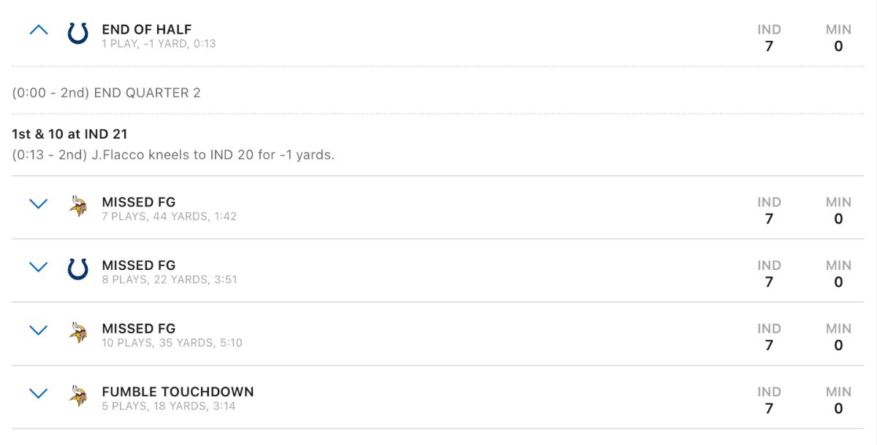Click the END QUARTER 2 play entry
Screen dimensions: 877x445
(106, 93)
